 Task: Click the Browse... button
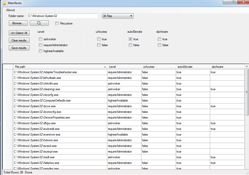tap(18, 23)
